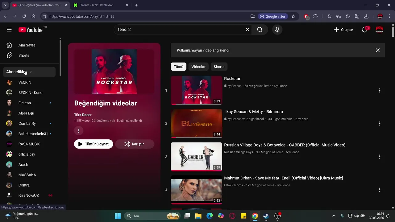Click the Rockstar video thumbnail in list
Viewport: 395px width, 222px height.
coord(196,90)
